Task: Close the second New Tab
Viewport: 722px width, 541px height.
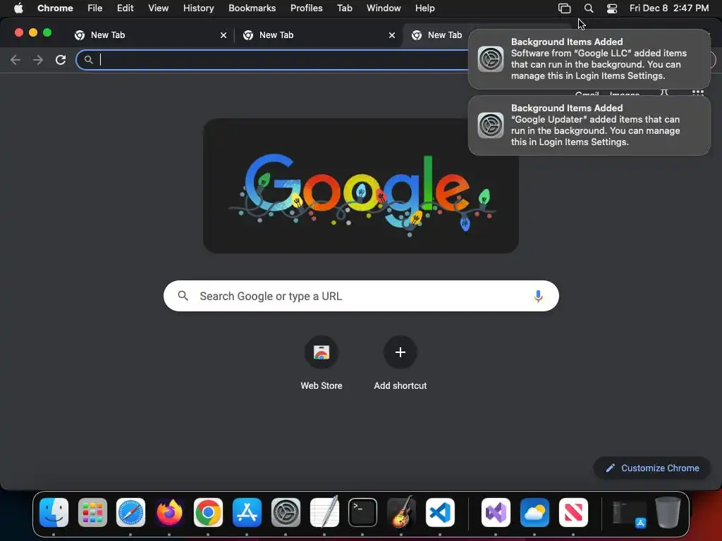Action: click(392, 35)
